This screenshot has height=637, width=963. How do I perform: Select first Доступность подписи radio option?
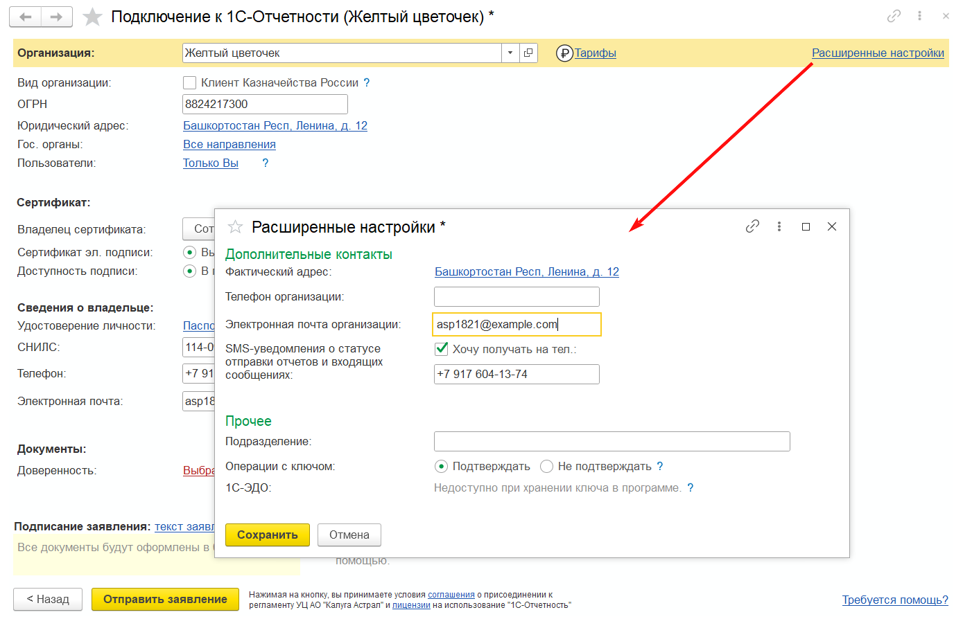coord(189,271)
